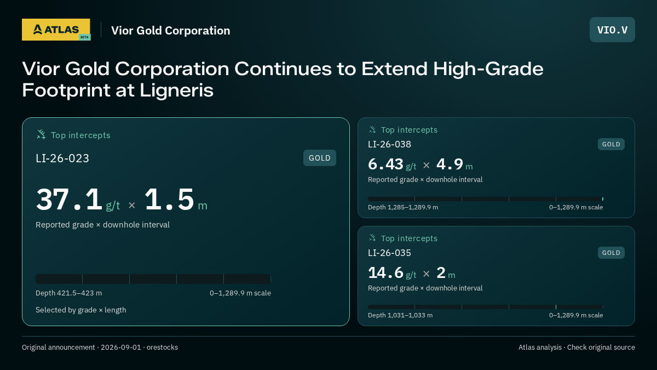Click the Depth 421.5–423 m label
The image size is (657, 370).
[68, 293]
